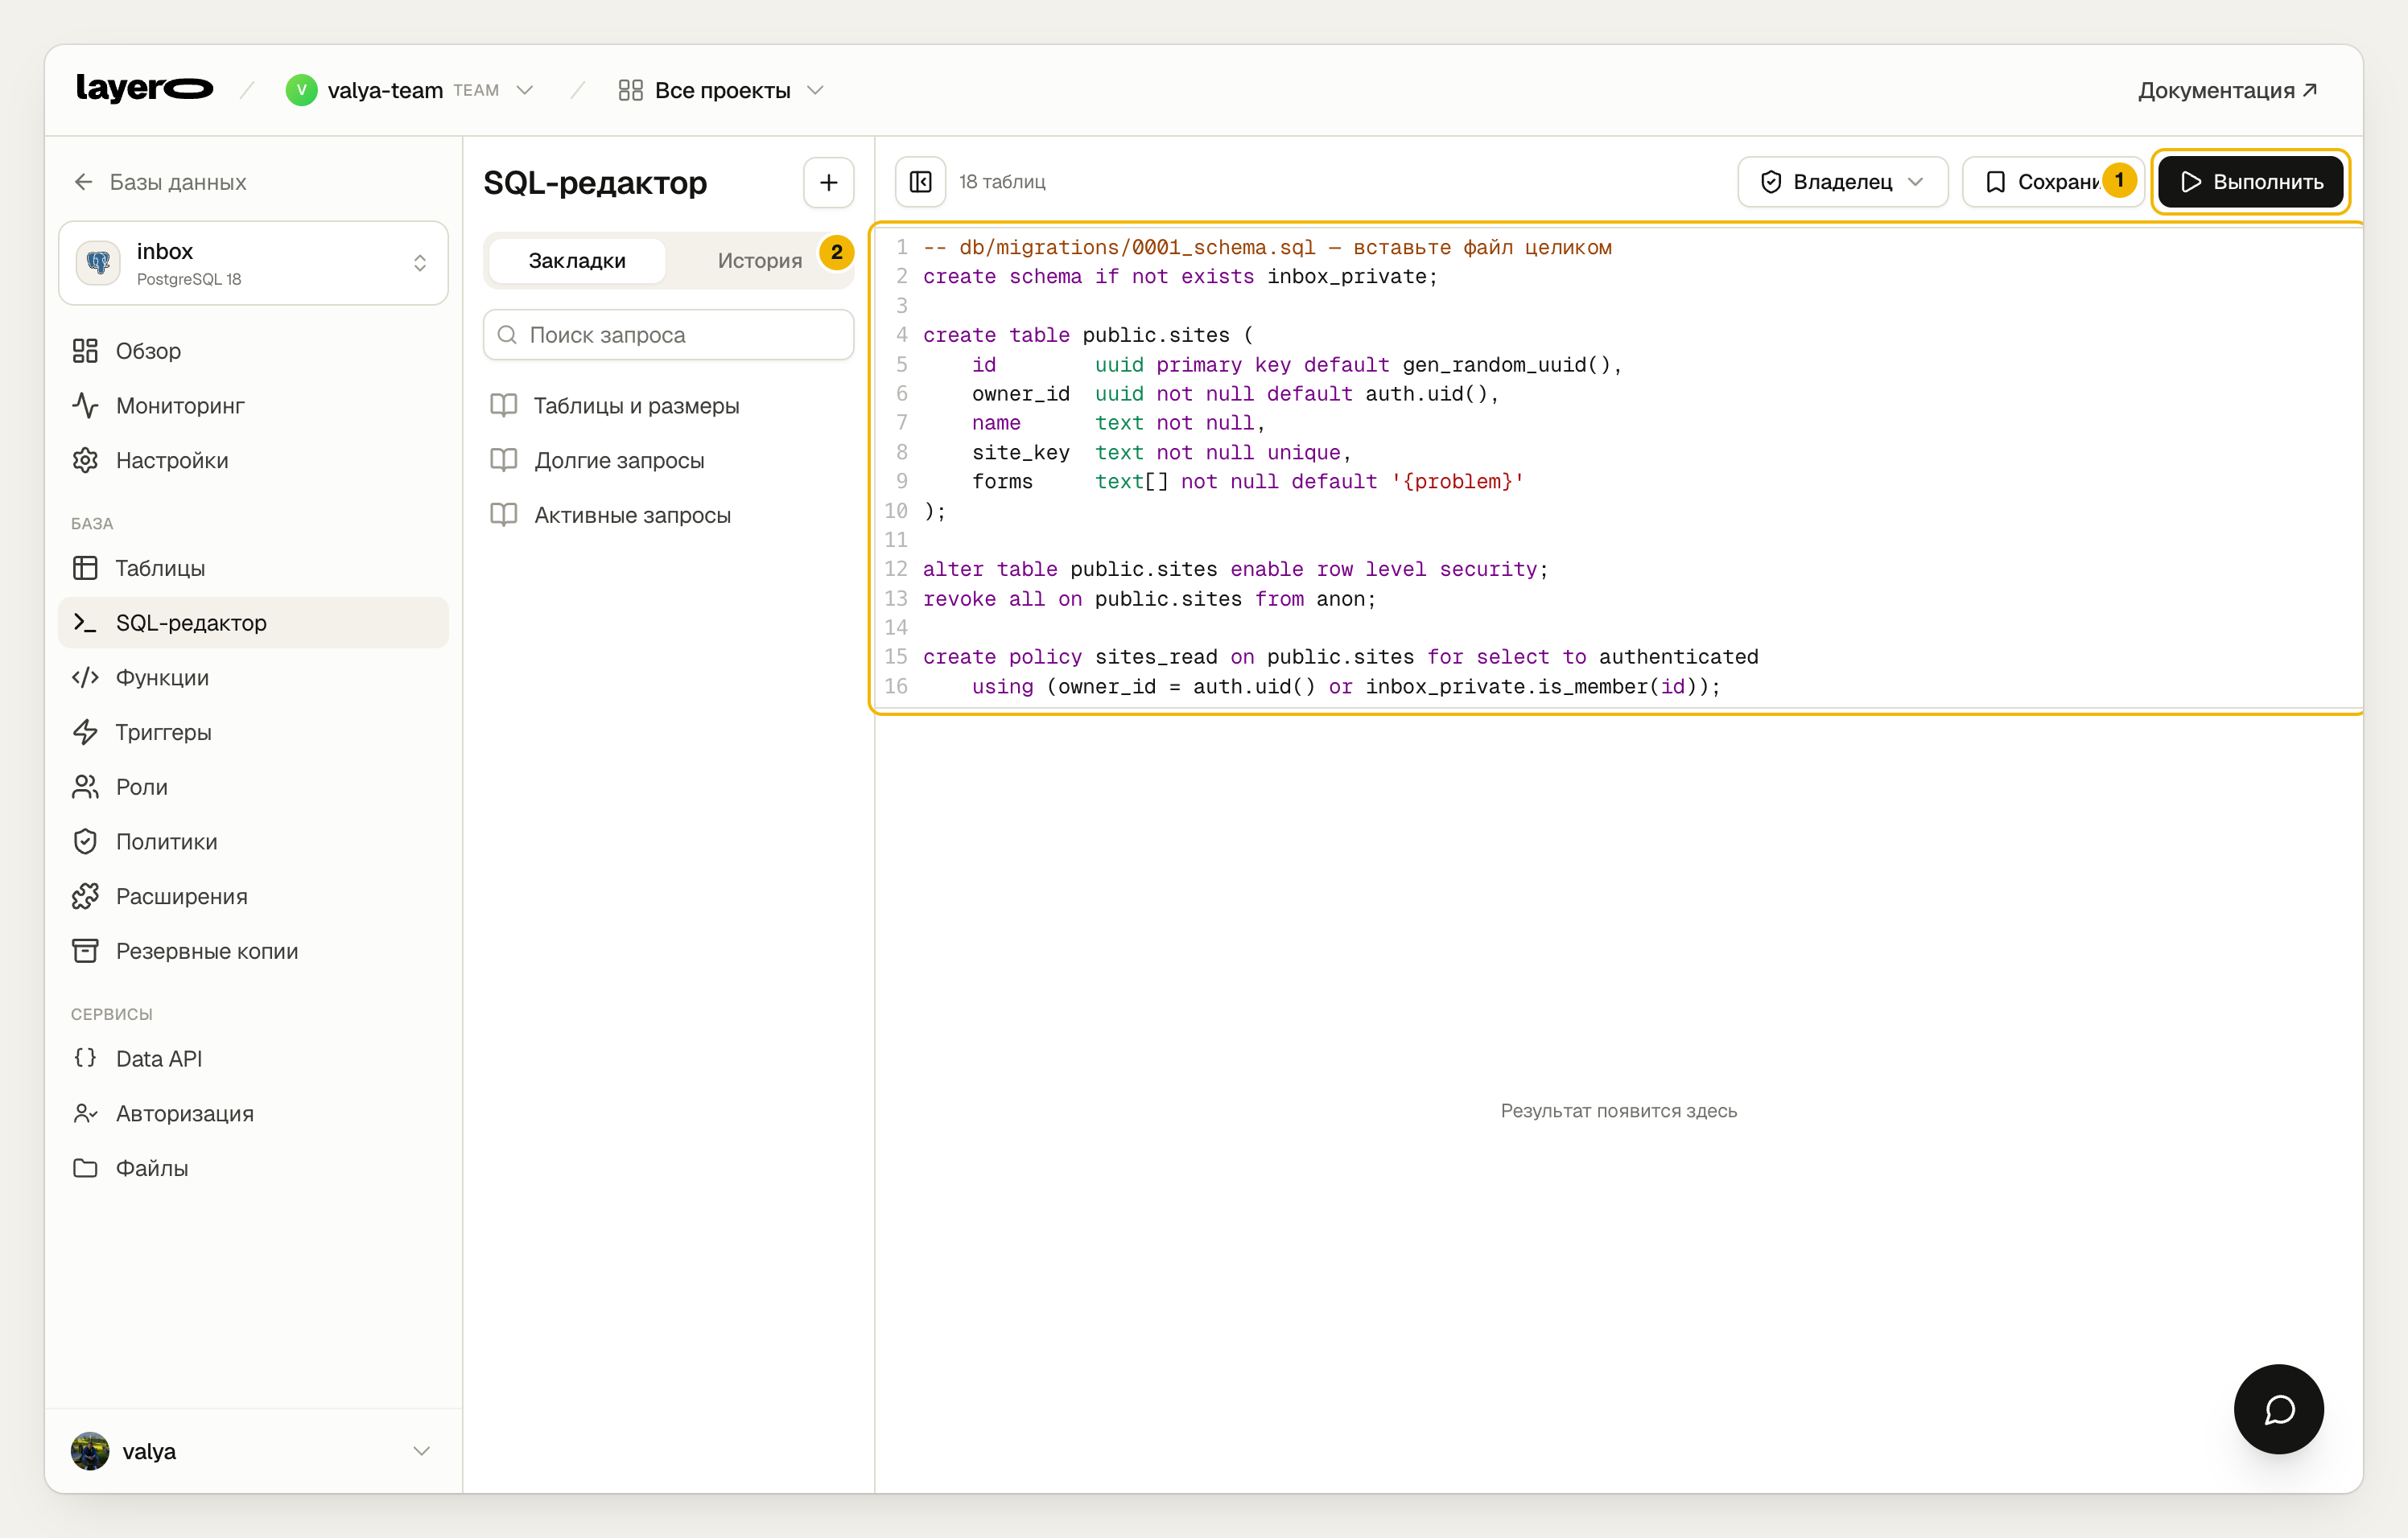This screenshot has width=2408, height=1538.
Task: Open the Документация link
Action: pyautogui.click(x=2227, y=90)
